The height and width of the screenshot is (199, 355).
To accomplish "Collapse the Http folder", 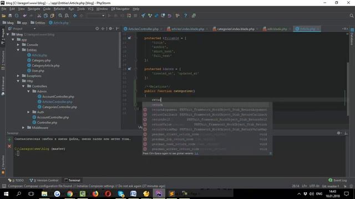I will (x=18, y=81).
